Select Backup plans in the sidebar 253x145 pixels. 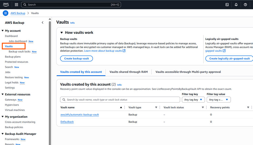pos(13,57)
